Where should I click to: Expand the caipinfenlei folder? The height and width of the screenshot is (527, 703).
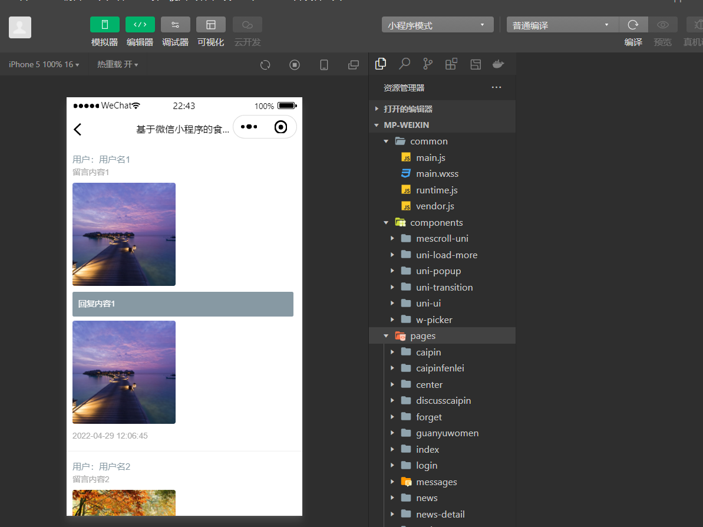[442, 368]
